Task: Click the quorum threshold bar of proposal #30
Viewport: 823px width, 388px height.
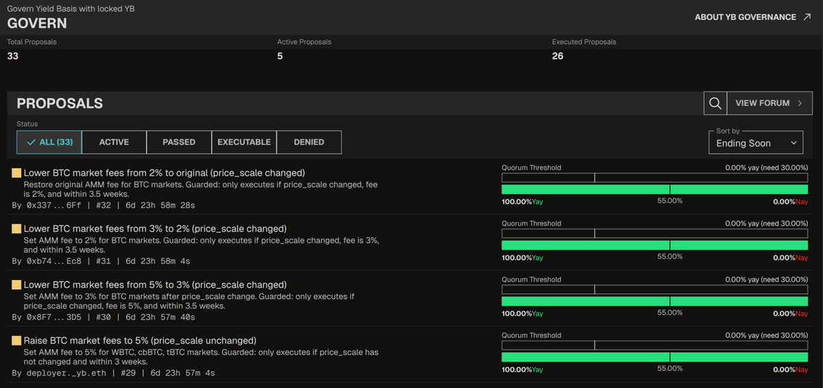Action: pos(655,289)
